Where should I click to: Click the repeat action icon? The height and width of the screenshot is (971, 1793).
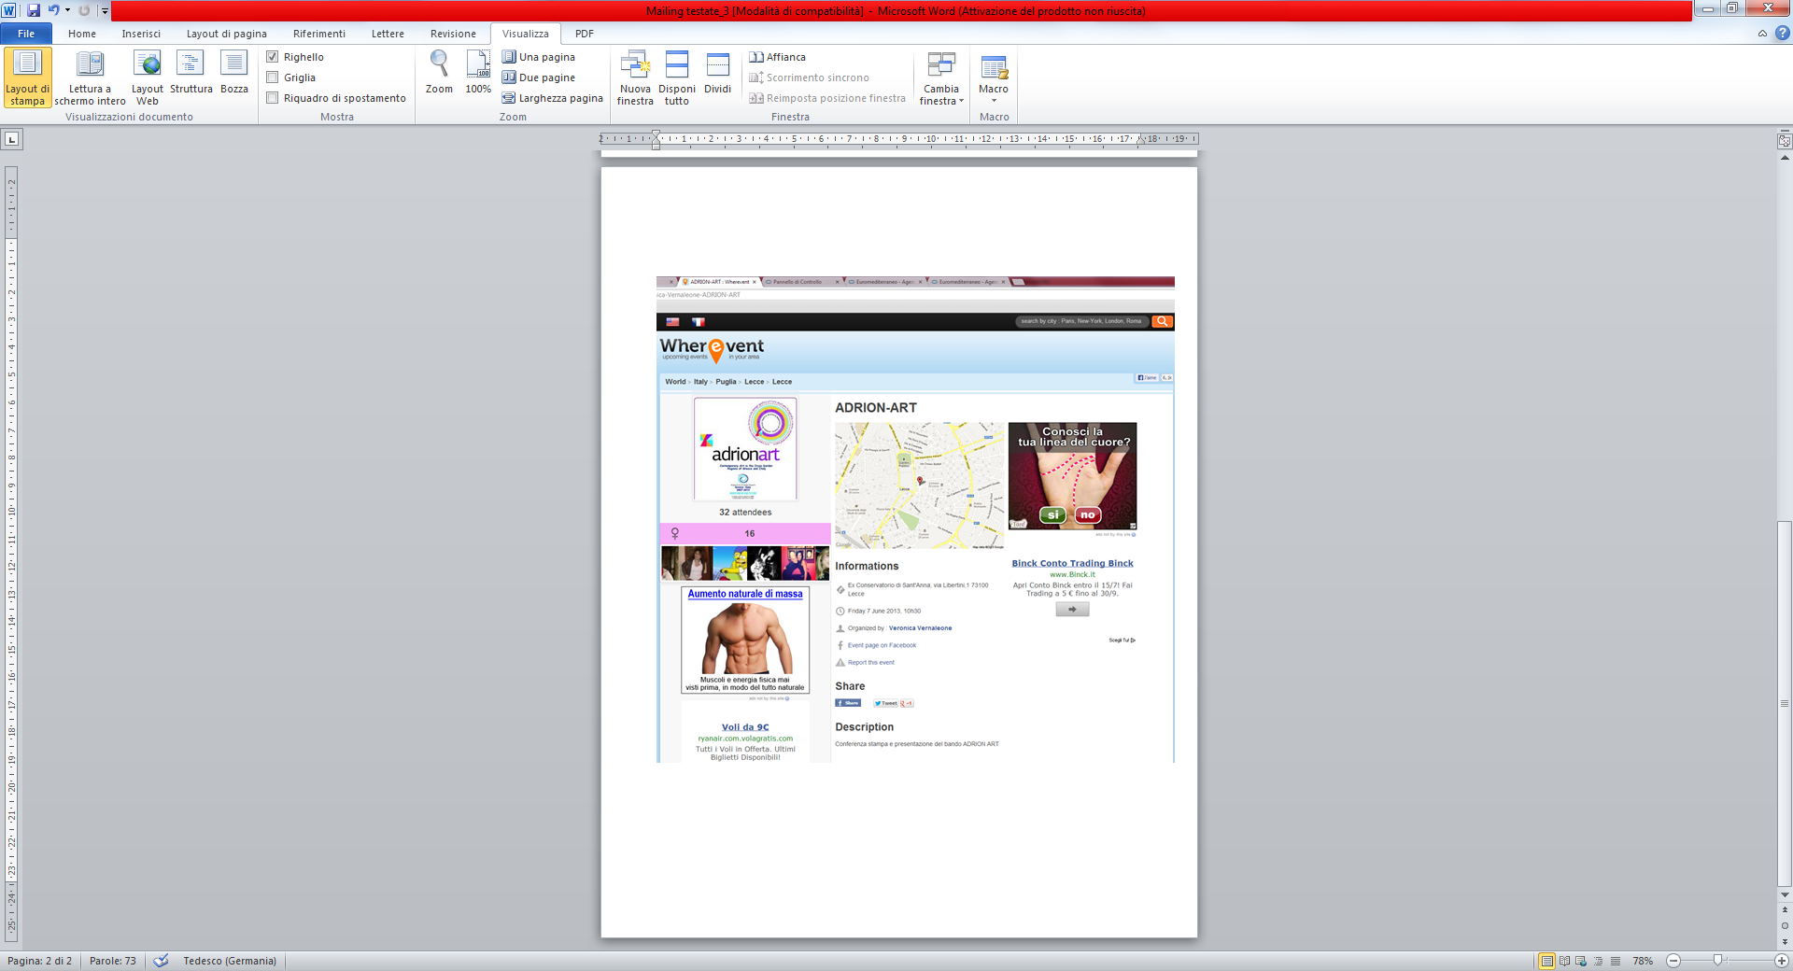click(84, 10)
